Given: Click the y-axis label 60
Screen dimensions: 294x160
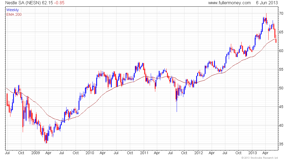Looking at the screenshot, I should pos(281,51).
